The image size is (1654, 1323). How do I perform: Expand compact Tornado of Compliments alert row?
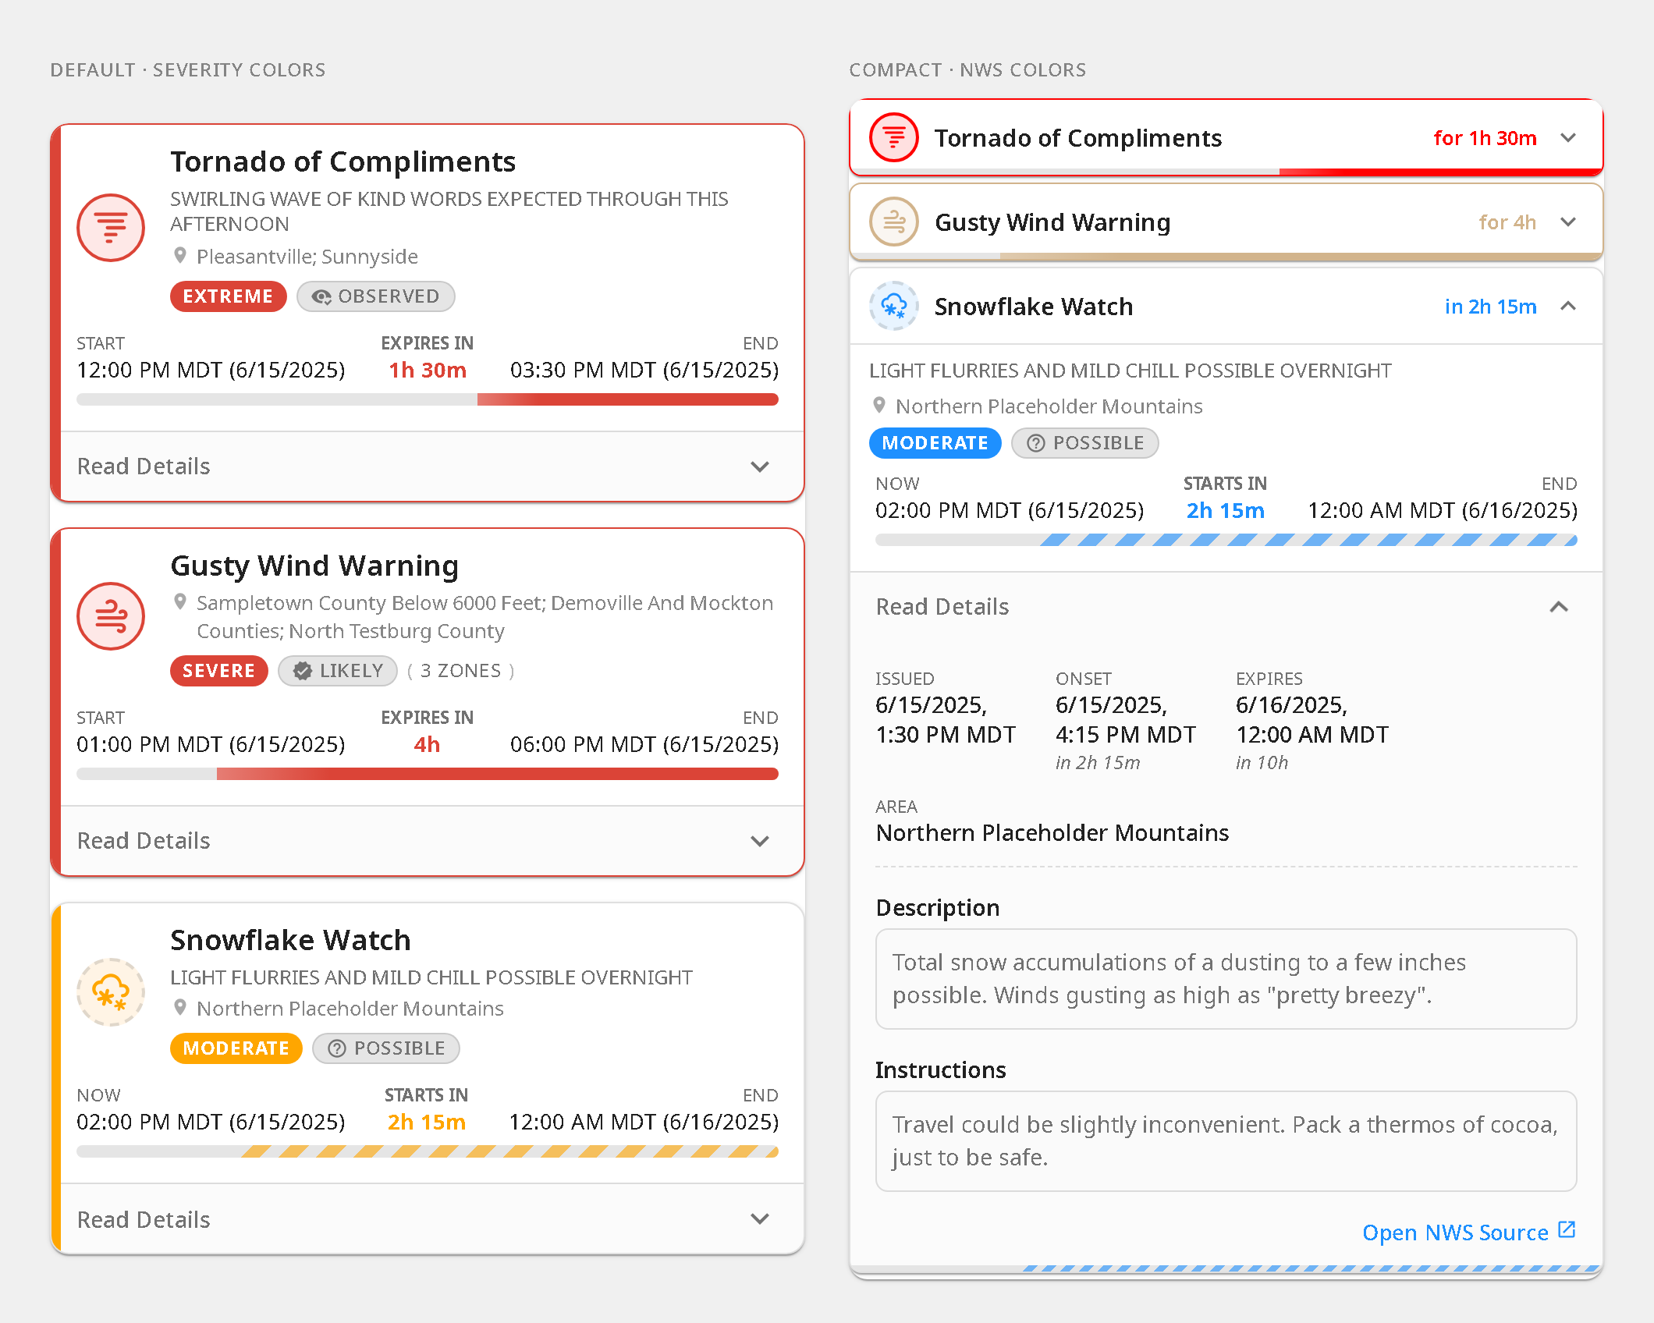click(x=1568, y=138)
